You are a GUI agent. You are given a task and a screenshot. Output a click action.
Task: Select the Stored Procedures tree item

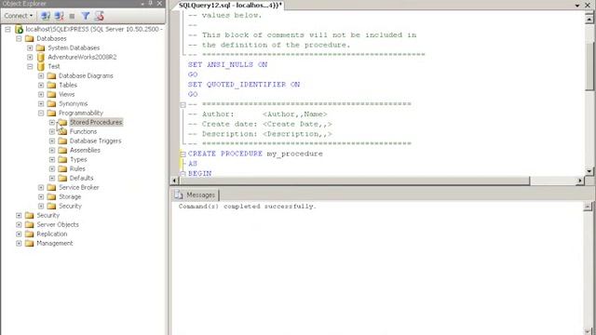(96, 122)
